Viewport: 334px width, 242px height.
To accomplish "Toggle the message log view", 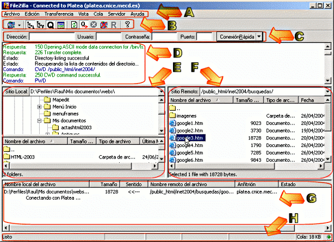I will point(60,24).
